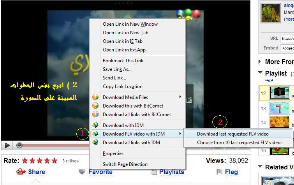Open playlist video 13 thumbnail
This screenshot has width=294, height=185.
tap(280, 108)
